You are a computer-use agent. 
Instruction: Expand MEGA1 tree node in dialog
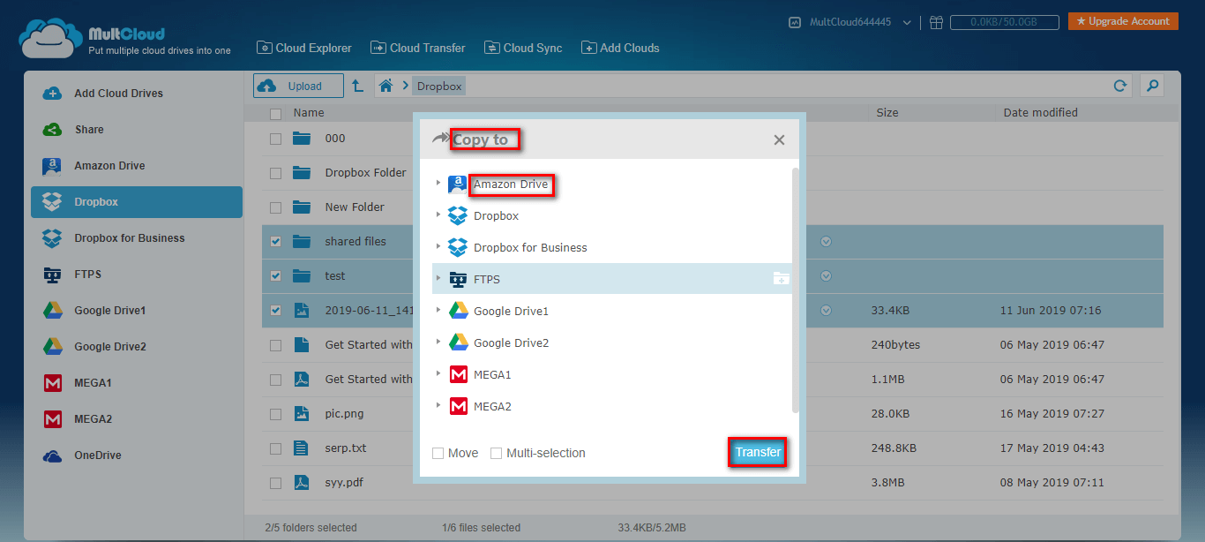[438, 373]
